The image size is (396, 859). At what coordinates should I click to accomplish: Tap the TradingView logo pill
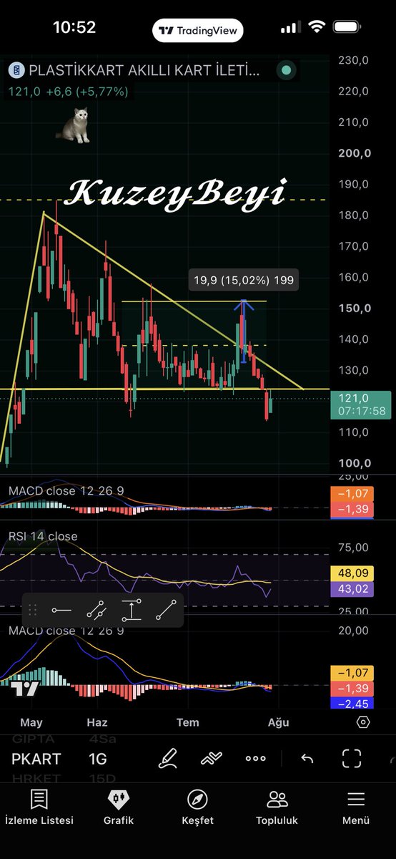click(197, 31)
